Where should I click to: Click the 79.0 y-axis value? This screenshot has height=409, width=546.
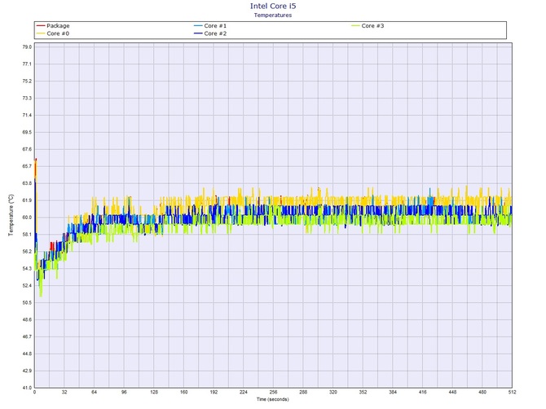coord(27,47)
